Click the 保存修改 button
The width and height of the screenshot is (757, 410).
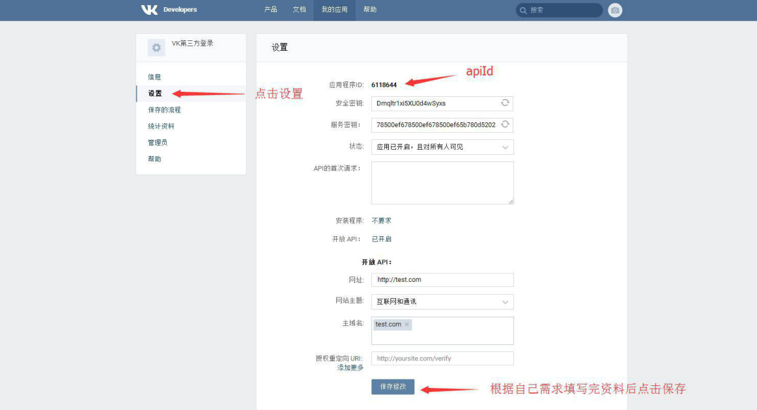coord(393,387)
